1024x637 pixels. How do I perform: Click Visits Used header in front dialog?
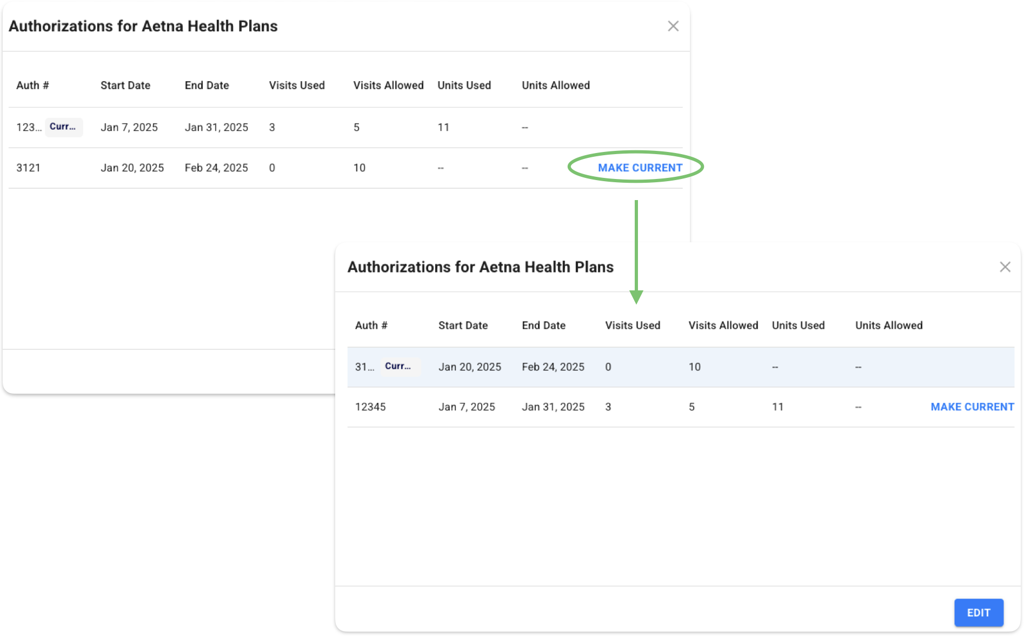[x=633, y=326]
